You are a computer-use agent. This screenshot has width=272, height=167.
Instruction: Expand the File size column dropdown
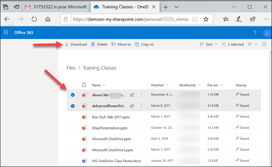[222, 85]
